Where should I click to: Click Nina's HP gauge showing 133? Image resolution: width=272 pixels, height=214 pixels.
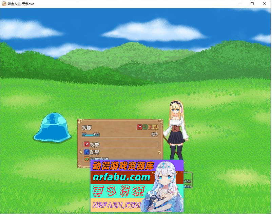click(90, 134)
